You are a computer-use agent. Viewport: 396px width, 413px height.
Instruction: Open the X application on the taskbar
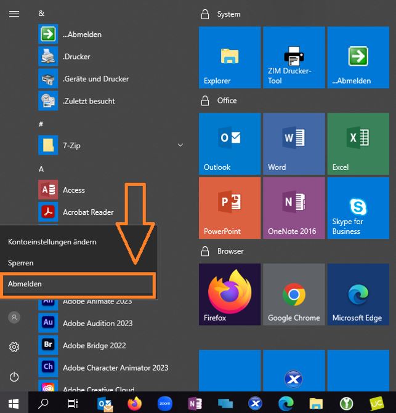pos(256,403)
